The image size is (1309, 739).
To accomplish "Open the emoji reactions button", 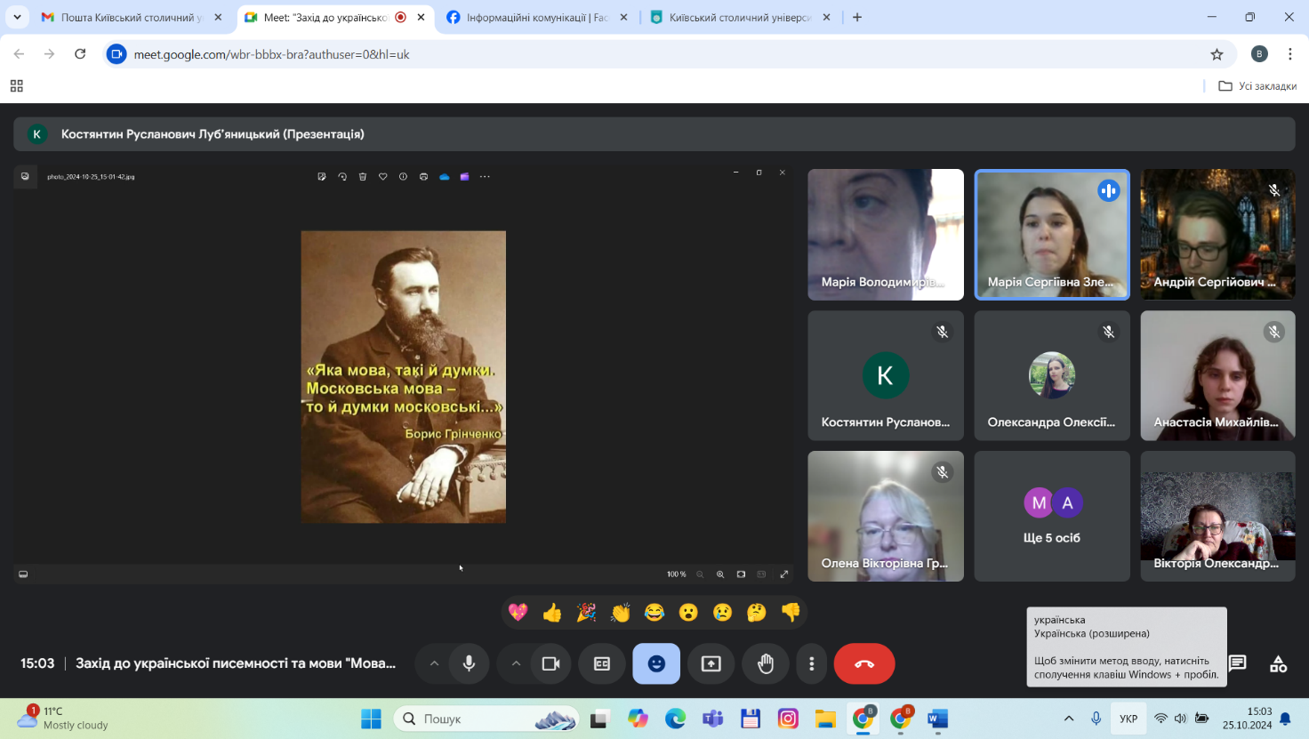I will pos(656,663).
